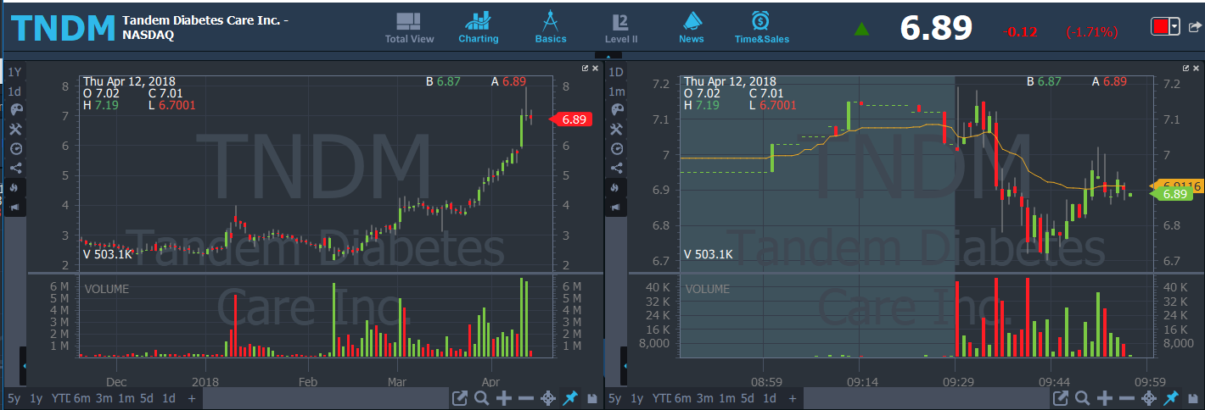Open the left chart color palette settings
The width and height of the screenshot is (1205, 410).
[x=15, y=109]
